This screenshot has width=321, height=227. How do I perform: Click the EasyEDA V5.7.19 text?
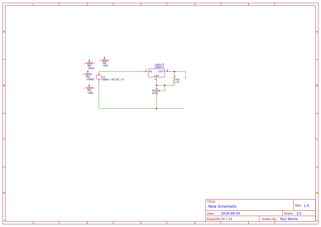[x=220, y=219]
